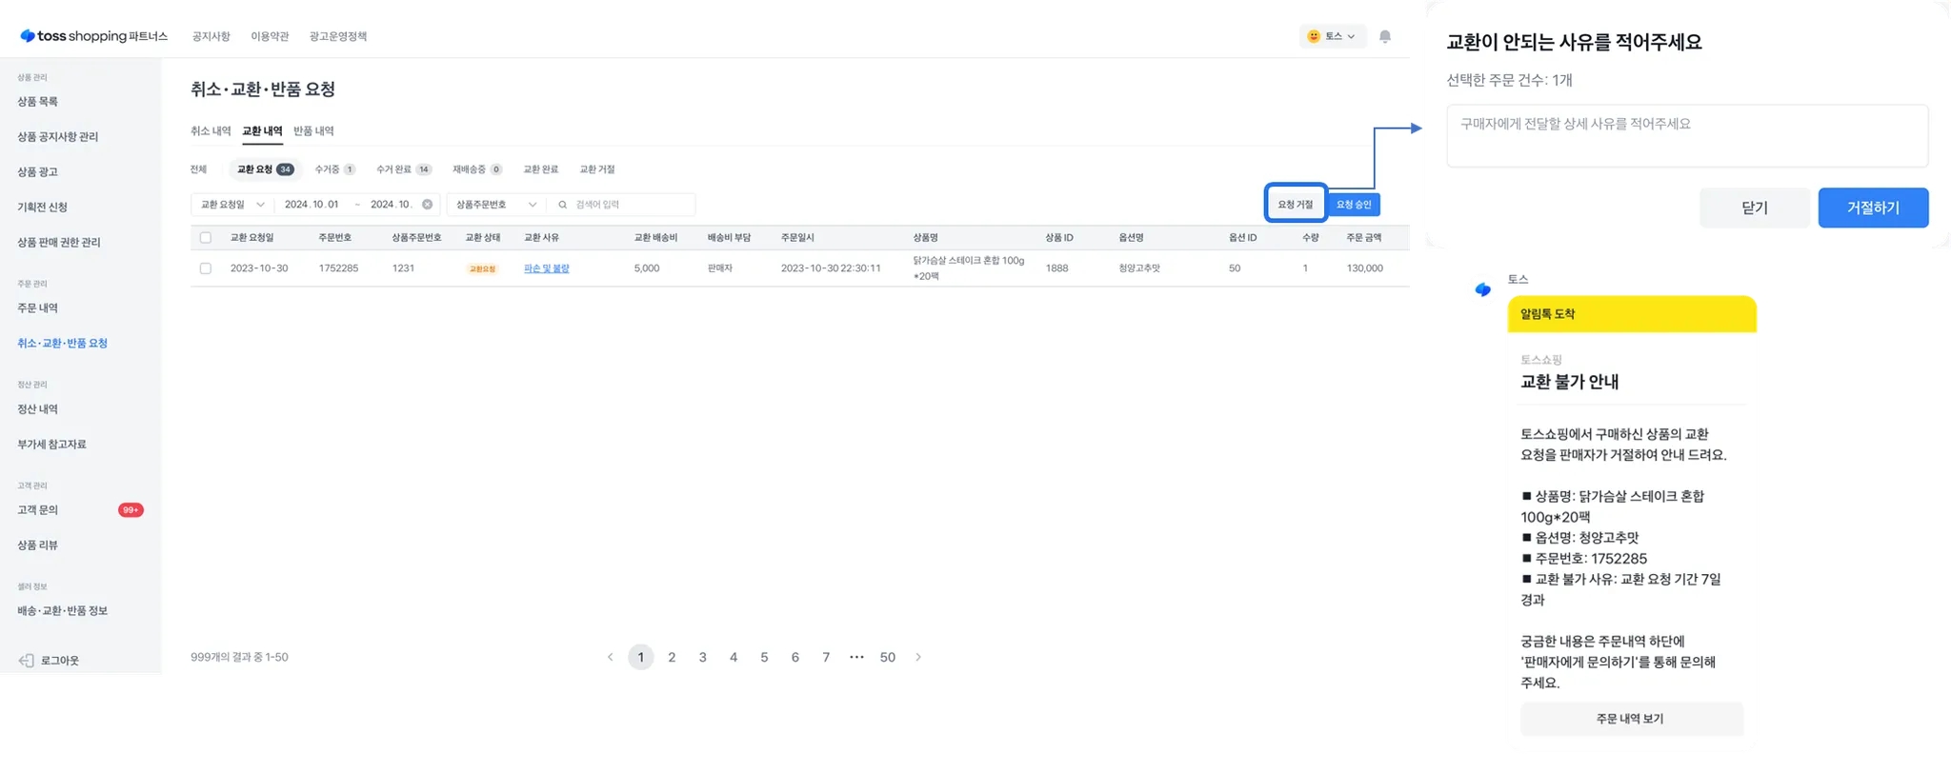The width and height of the screenshot is (1951, 773).
Task: Click the 요청 승인 button
Action: tap(1353, 205)
